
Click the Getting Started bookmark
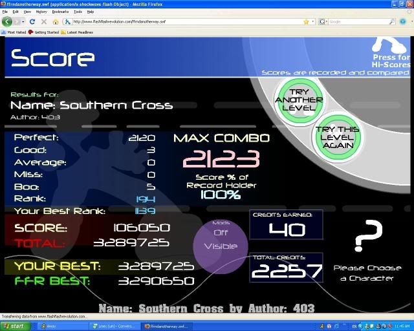point(43,31)
